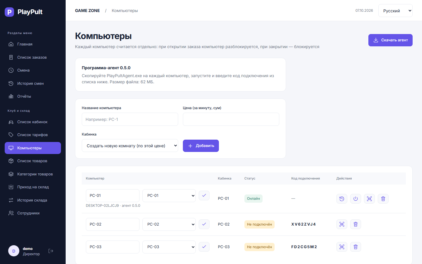422x264 pixels.
Task: Open Сотрудники menu item
Action: point(33,213)
